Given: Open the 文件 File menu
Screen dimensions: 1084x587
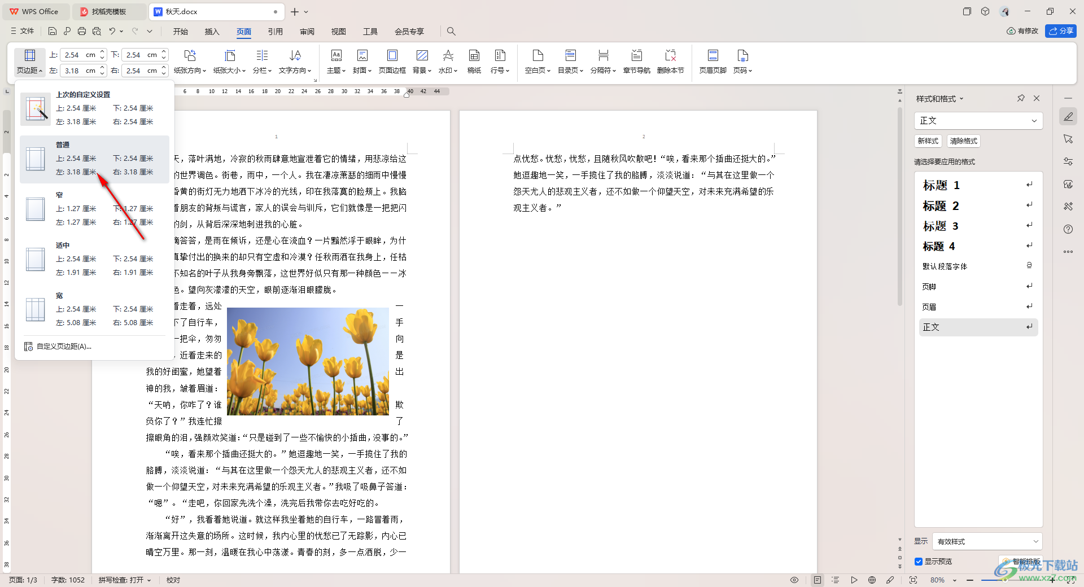Looking at the screenshot, I should (x=23, y=31).
